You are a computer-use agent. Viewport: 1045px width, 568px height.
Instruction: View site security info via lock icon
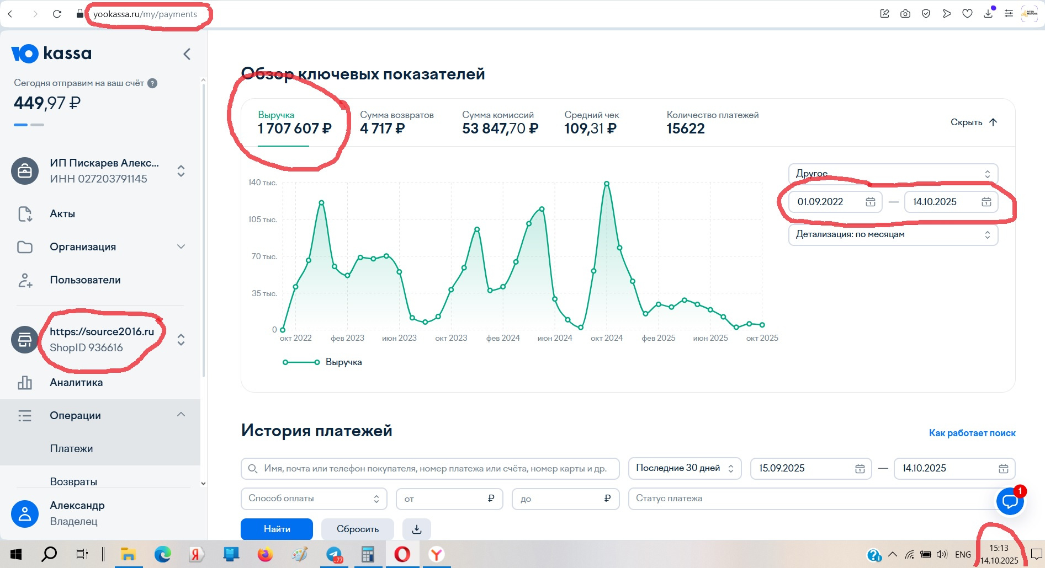coord(79,14)
